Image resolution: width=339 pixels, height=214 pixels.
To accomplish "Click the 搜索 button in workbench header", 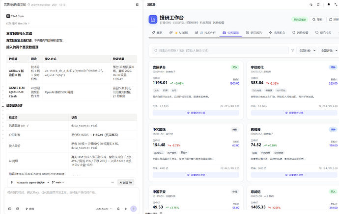I will pyautogui.click(x=317, y=20).
